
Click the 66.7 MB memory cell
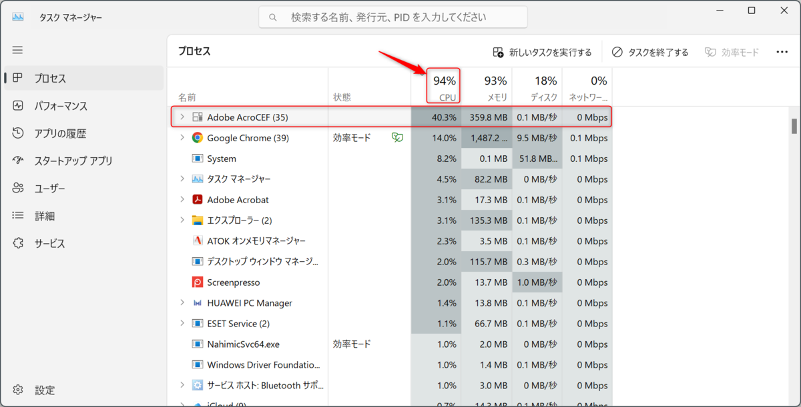pyautogui.click(x=486, y=324)
